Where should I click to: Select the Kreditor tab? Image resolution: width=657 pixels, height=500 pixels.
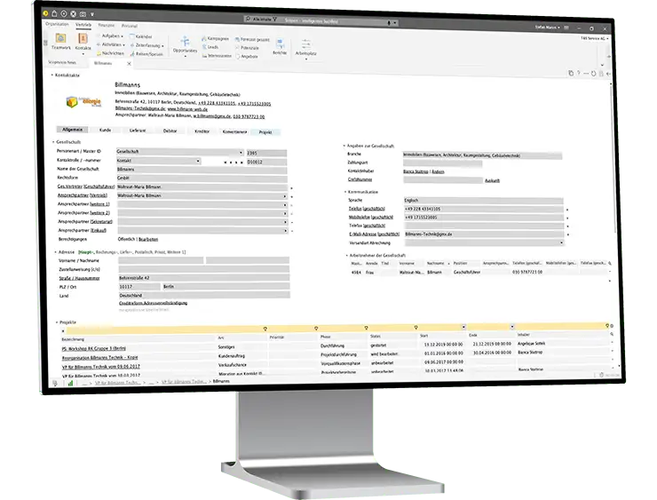pyautogui.click(x=202, y=131)
